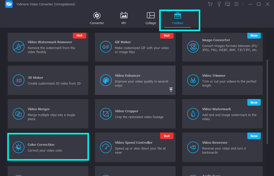Switch to the MV tab
This screenshot has width=274, height=176.
tap(124, 19)
